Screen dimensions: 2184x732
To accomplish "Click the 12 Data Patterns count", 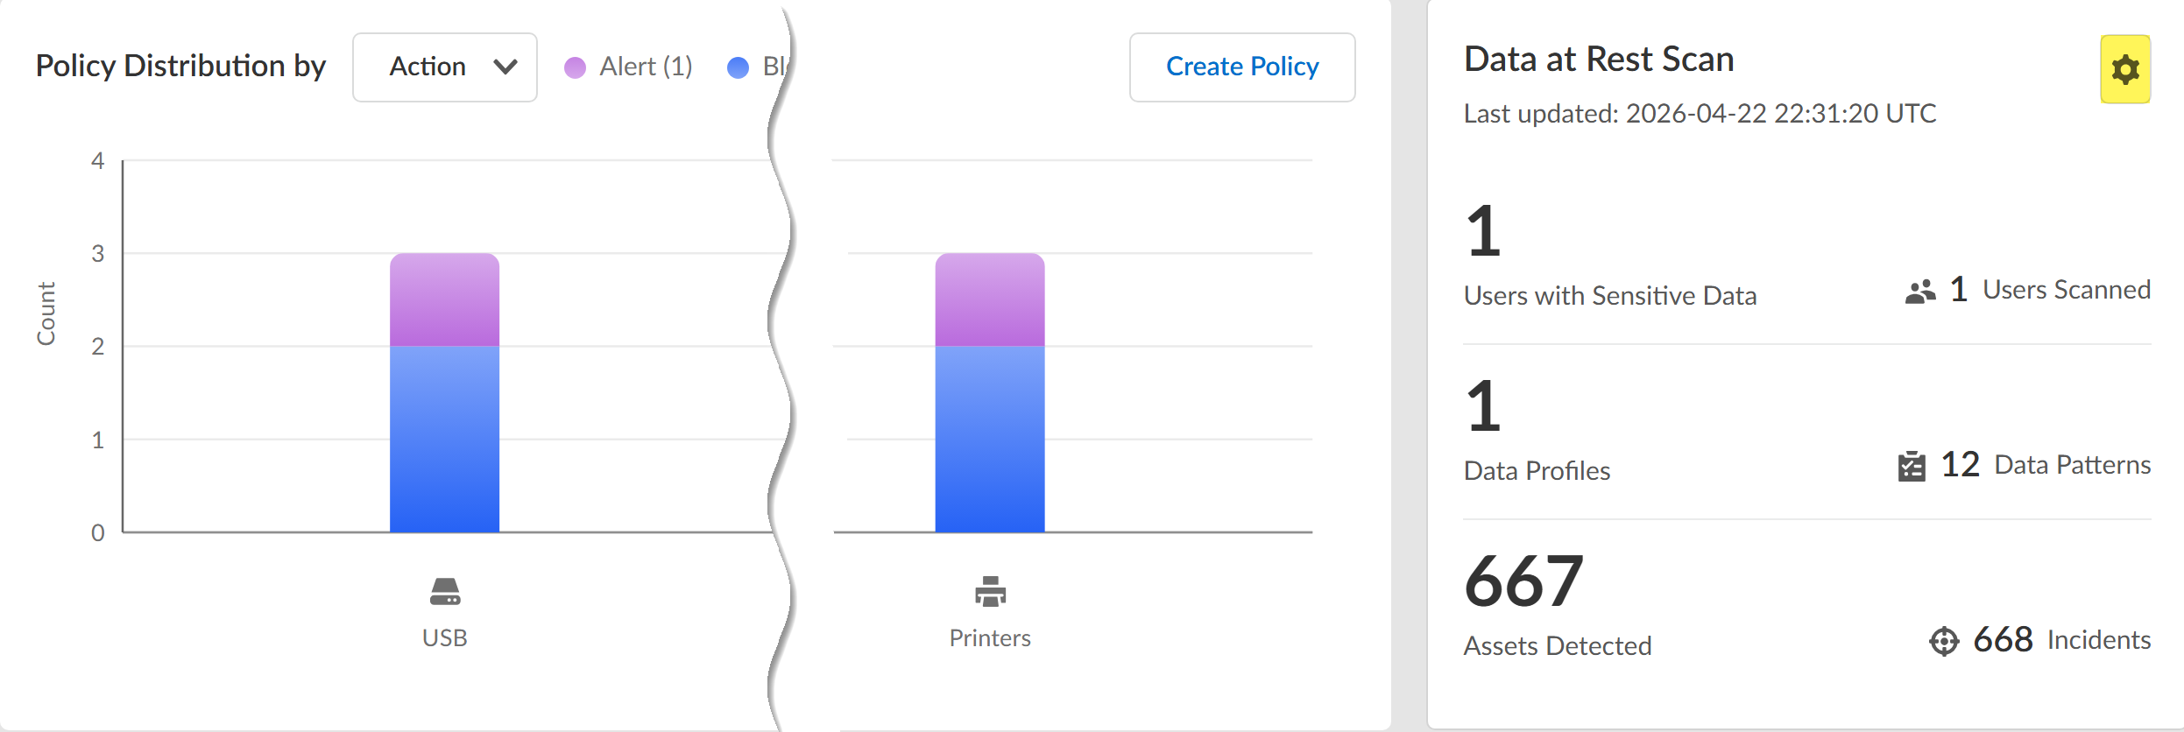I will click(x=1960, y=465).
